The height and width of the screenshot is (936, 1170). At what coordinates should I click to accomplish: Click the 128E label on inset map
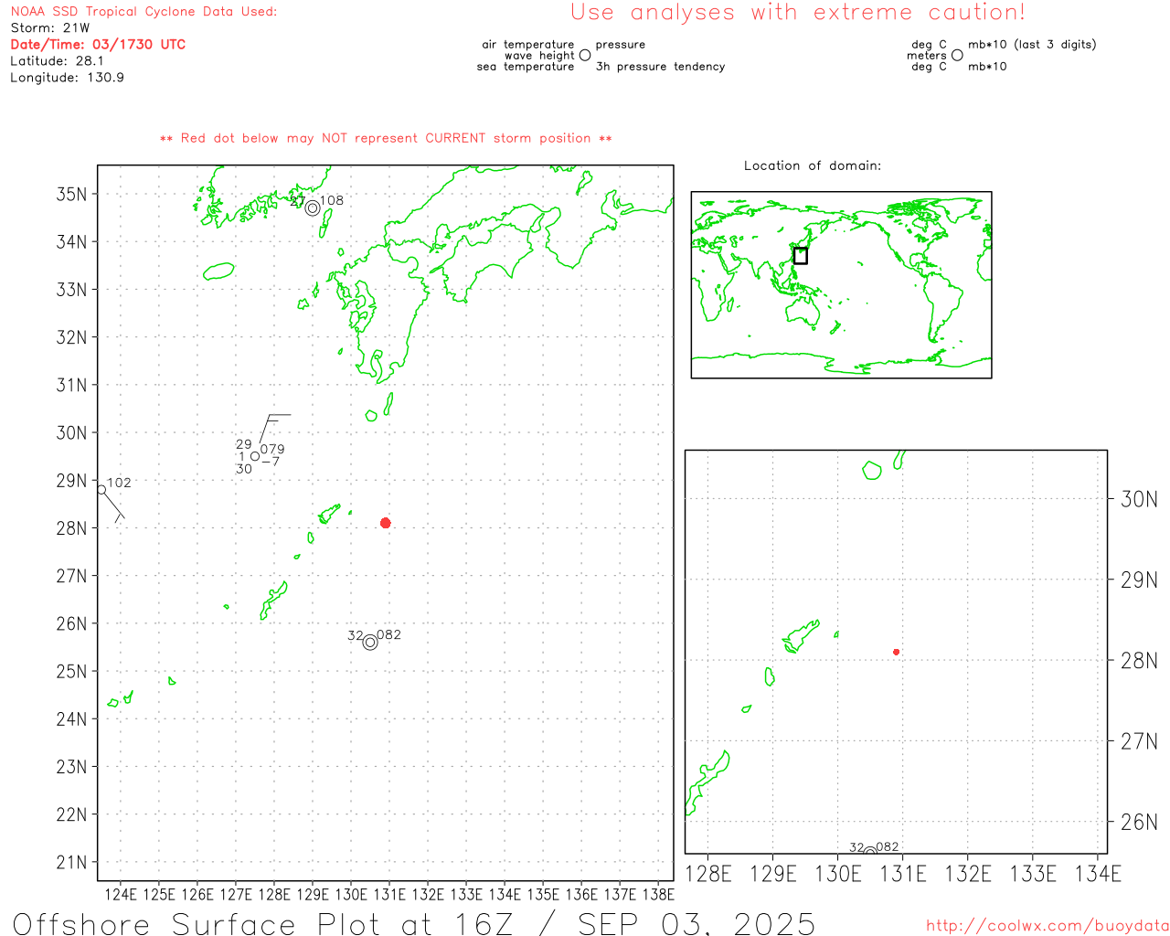[708, 874]
